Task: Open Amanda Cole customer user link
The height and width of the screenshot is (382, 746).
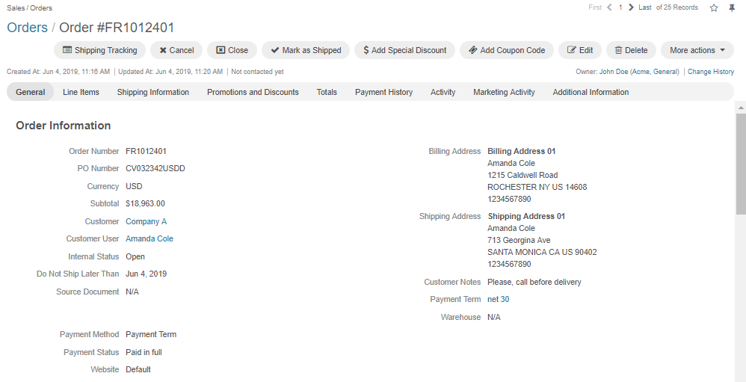Action: point(149,238)
